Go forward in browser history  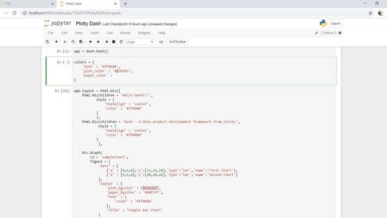pos(6,13)
